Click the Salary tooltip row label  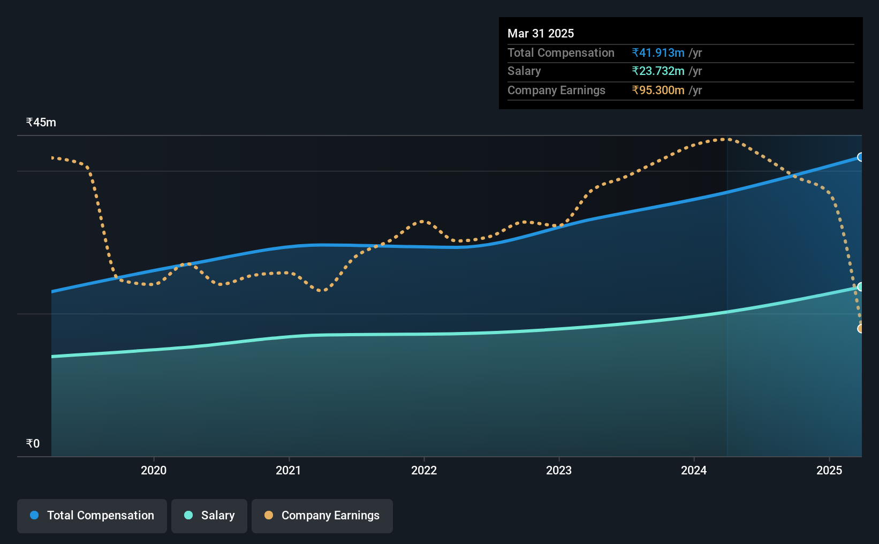[x=524, y=71]
